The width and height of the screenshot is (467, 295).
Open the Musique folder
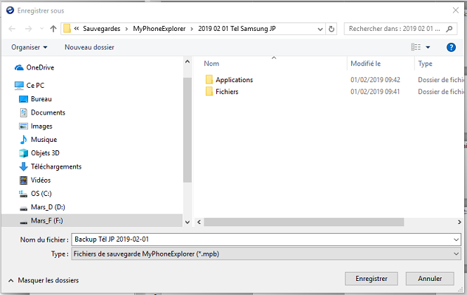[44, 140]
